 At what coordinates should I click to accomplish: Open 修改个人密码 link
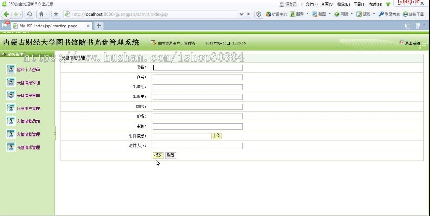tap(28, 69)
